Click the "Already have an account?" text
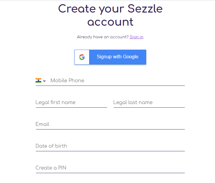 (x=103, y=37)
